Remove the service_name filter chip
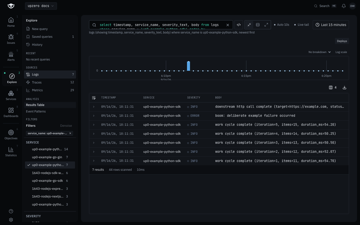Screen dimensions: 360x225 pyautogui.click(x=70, y=133)
